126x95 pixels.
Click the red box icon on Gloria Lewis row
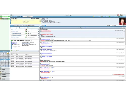point(25,30)
